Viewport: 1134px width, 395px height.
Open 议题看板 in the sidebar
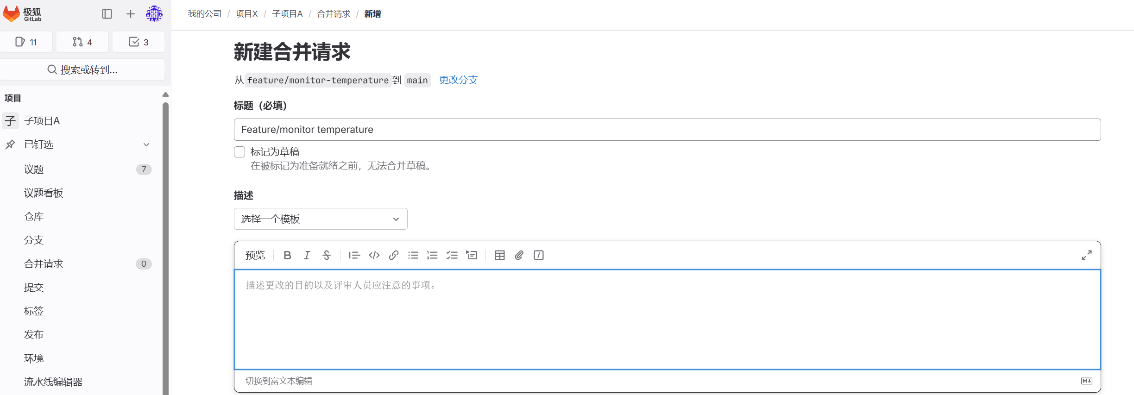click(x=44, y=193)
